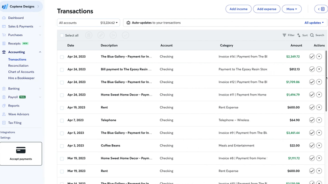Image resolution: width=328 pixels, height=184 pixels.
Task: Collapse the Accounting chevron
Action: [40, 52]
